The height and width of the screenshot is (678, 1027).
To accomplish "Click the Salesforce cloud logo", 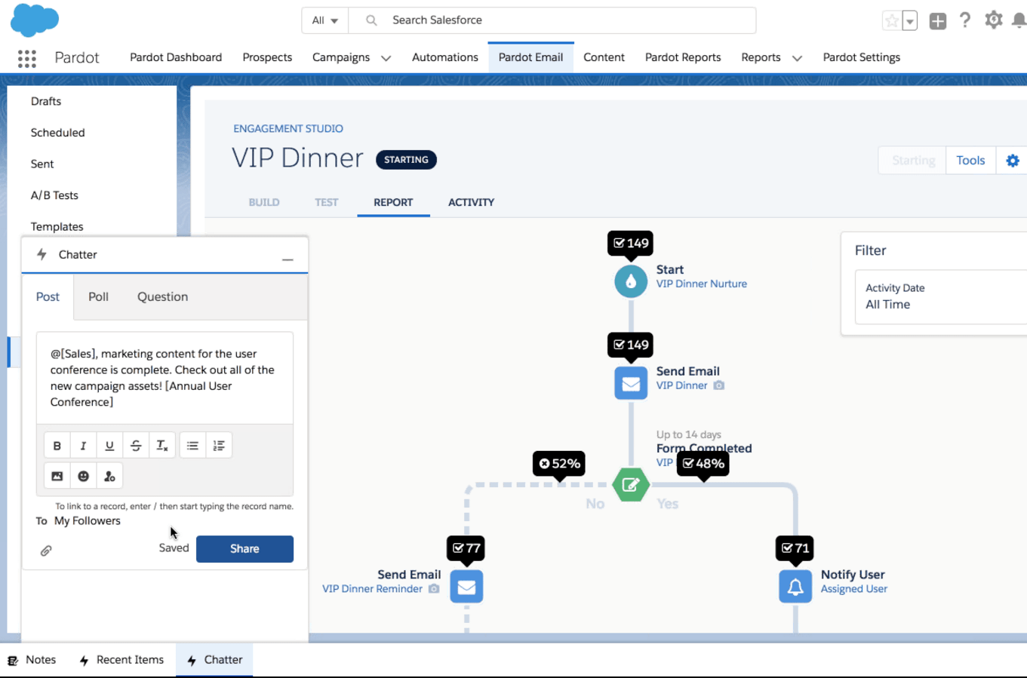I will coord(35,20).
